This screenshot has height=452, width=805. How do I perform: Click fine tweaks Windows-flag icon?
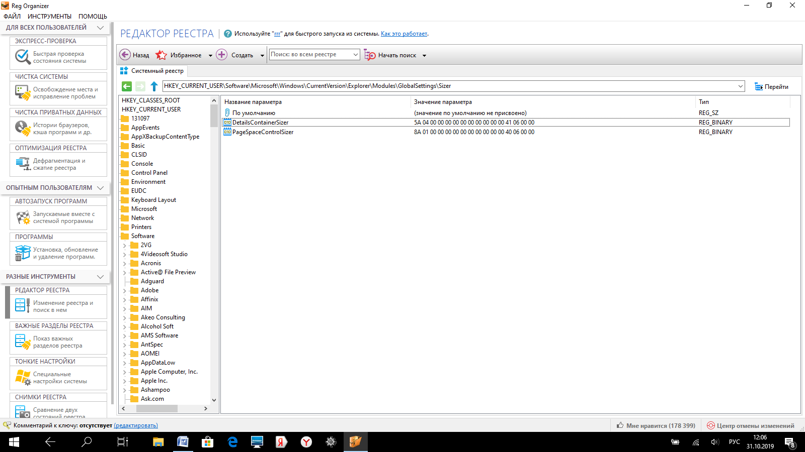23,378
